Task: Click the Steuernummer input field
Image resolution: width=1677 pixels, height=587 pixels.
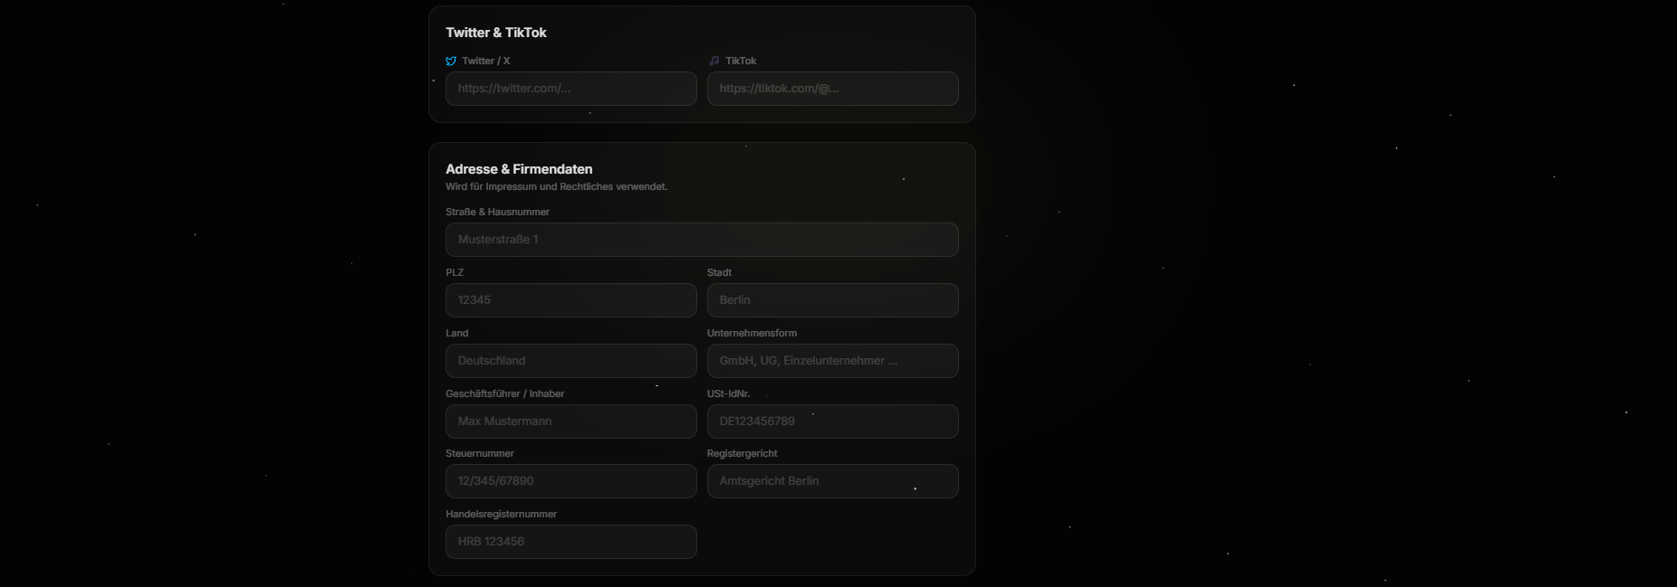Action: coord(571,481)
